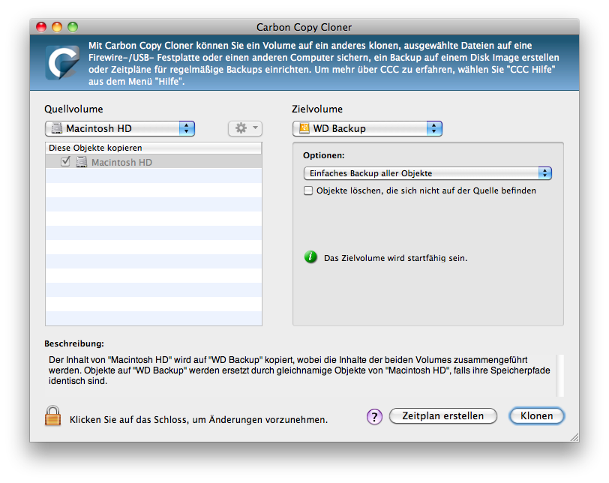This screenshot has width=609, height=483.
Task: Click the lock icon to allow changes
Action: click(x=52, y=415)
